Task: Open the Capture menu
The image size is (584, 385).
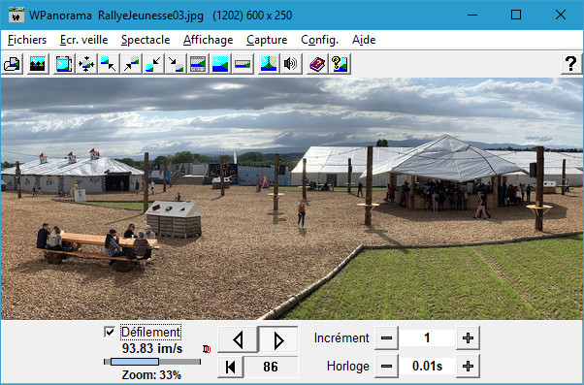Action: [x=267, y=40]
